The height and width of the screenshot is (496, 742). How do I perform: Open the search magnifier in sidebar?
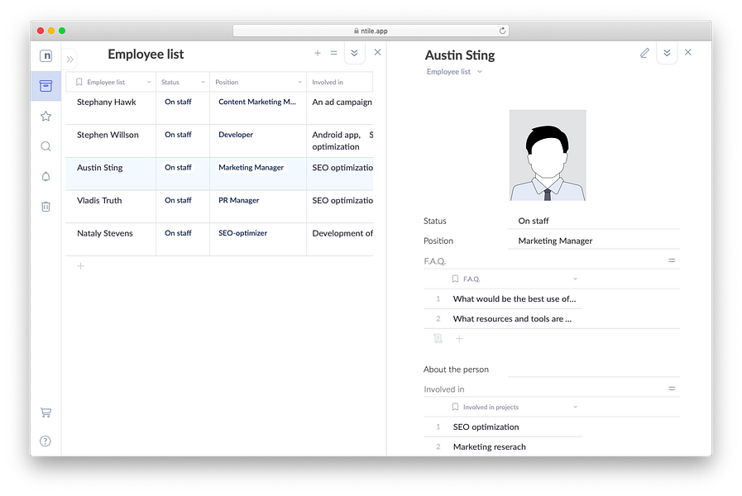point(45,146)
